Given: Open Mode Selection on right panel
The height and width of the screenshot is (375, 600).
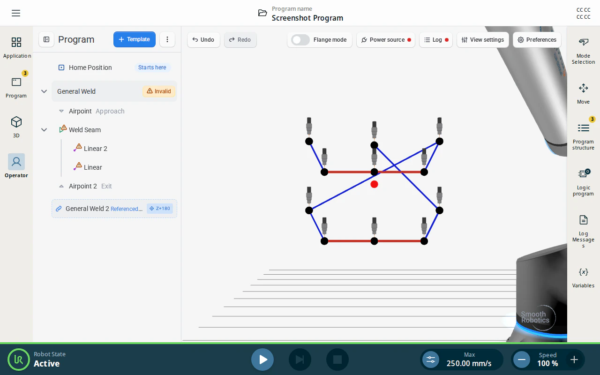Looking at the screenshot, I should point(583,51).
